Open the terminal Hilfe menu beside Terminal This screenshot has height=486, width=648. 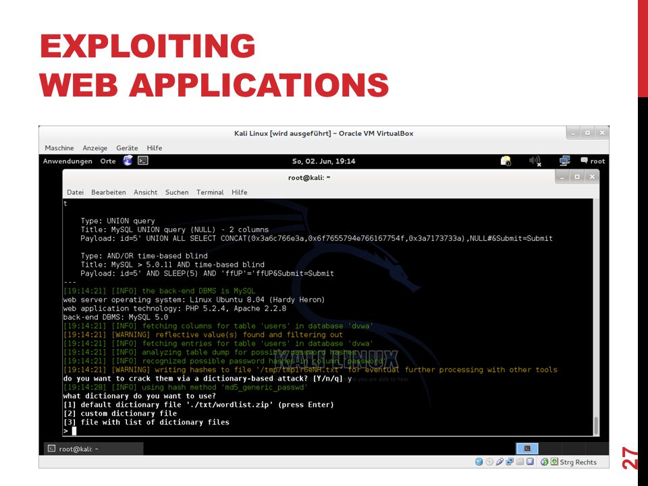pos(239,192)
